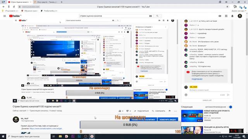Screen dimensions: 248x139
Task: Open Windows Task View
Action: [x=53, y=136]
